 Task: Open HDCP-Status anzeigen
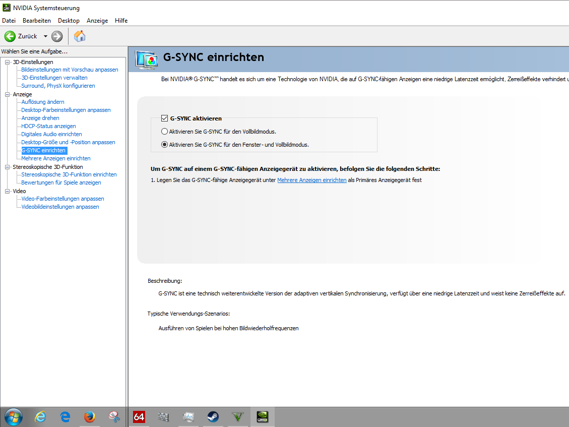pos(48,126)
